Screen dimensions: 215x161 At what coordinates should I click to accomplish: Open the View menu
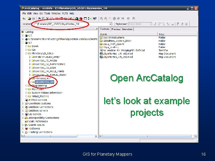[x=35, y=13]
